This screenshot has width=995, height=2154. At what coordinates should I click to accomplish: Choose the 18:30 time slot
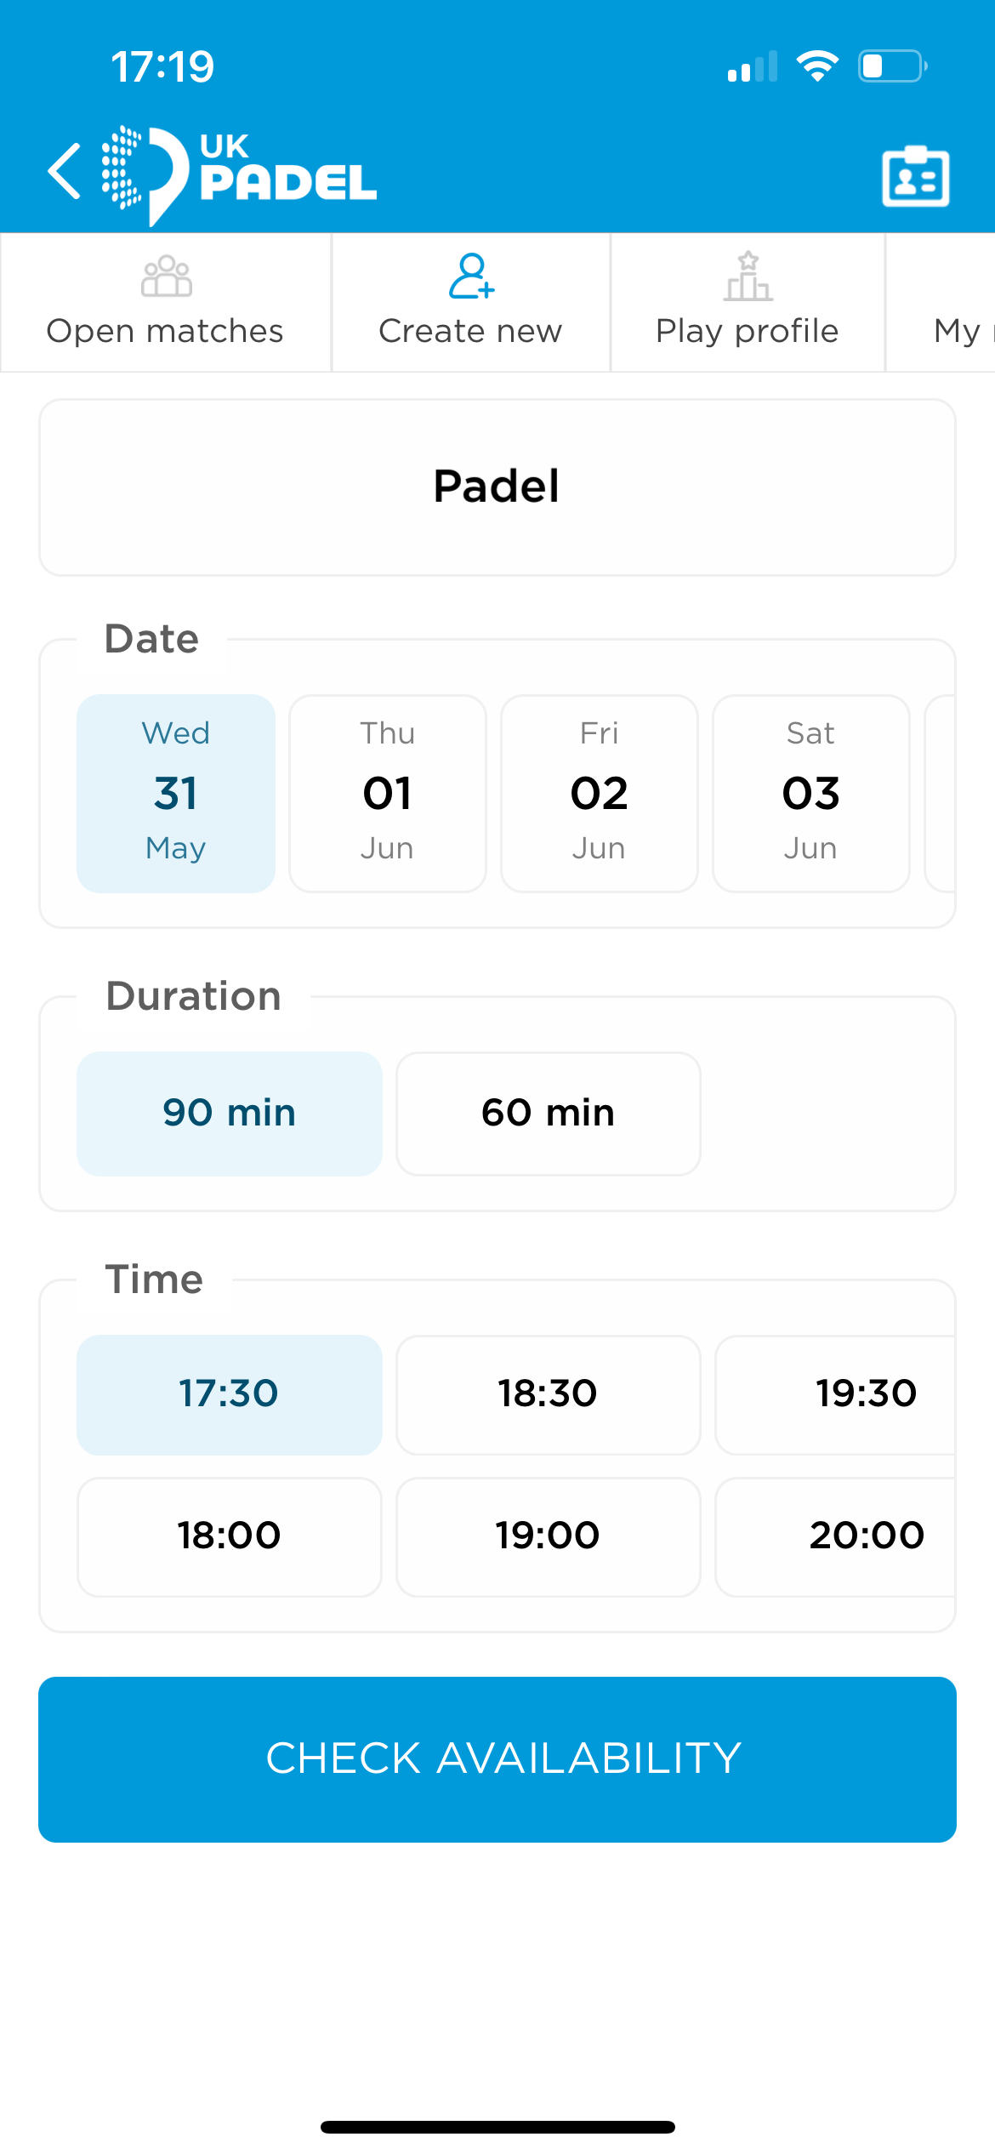549,1394
